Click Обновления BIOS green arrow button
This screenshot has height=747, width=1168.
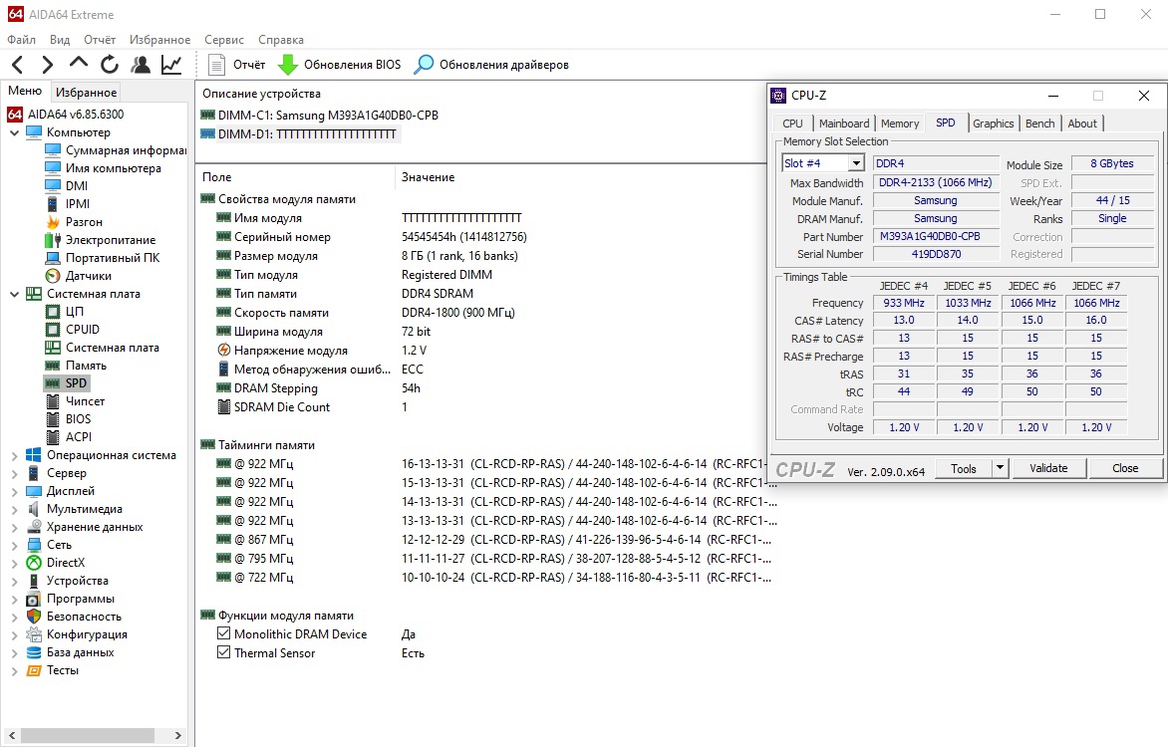(x=340, y=65)
